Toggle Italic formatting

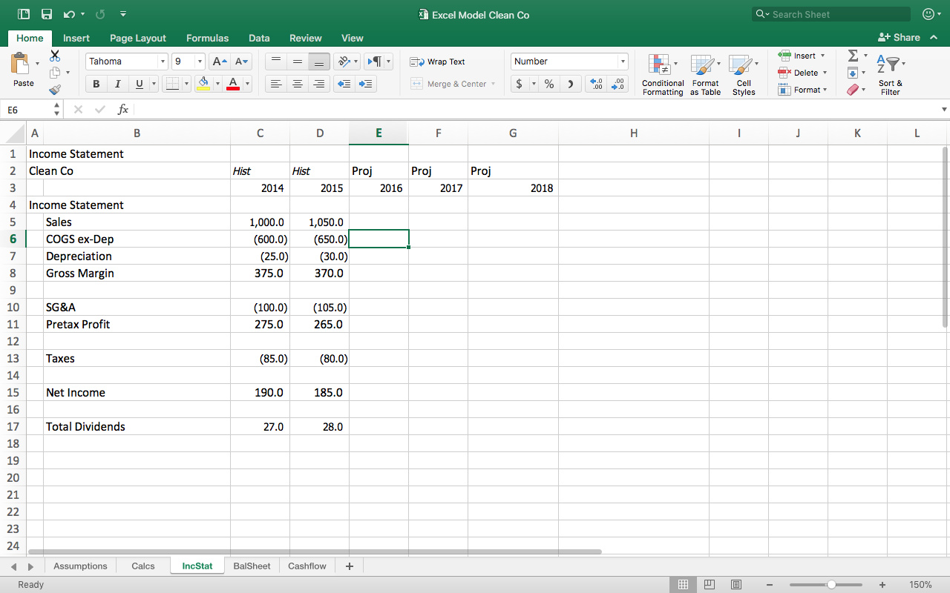click(x=117, y=84)
